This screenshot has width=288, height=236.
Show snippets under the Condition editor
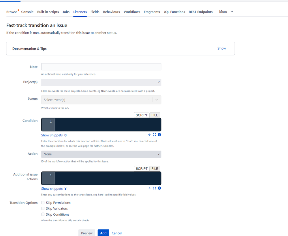(x=54, y=135)
